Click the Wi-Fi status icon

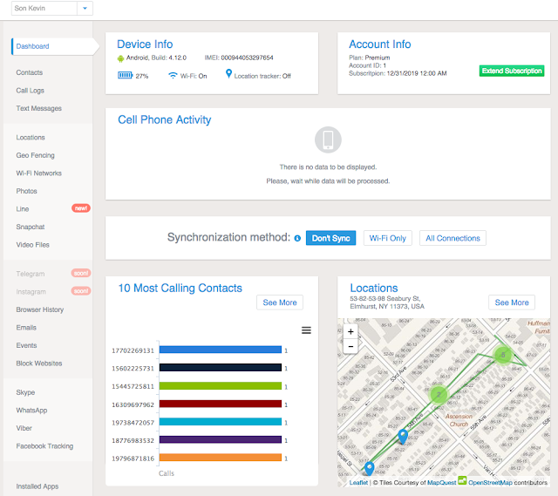coord(173,76)
